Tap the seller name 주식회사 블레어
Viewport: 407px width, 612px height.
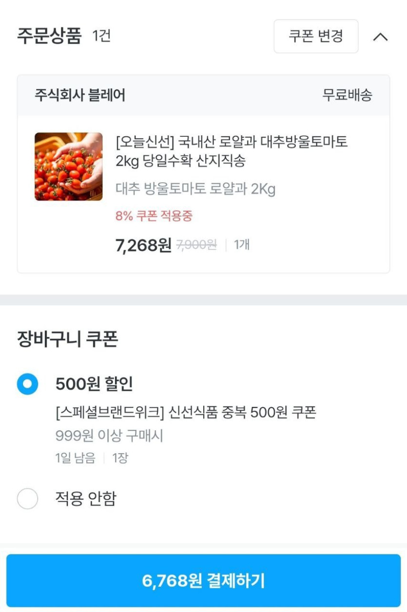click(80, 95)
